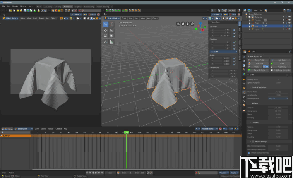Viewport: 293px width, 178px height.
Task: Click the open file folder icon in the top toolbar
Action: tap(18, 10)
